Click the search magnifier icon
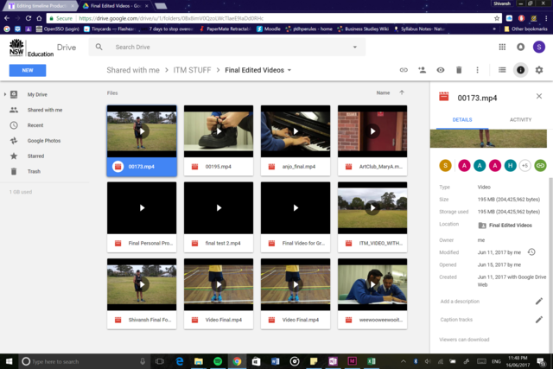 pyautogui.click(x=99, y=47)
